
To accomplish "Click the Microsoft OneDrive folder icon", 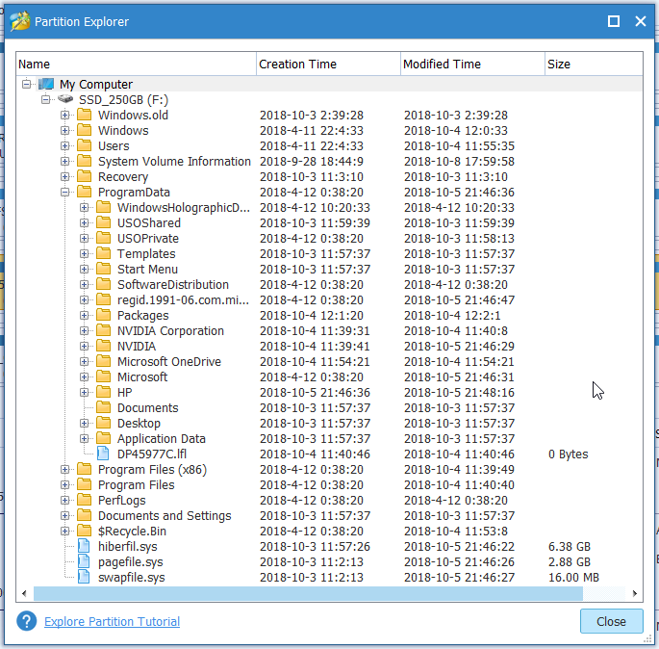I will [x=103, y=361].
